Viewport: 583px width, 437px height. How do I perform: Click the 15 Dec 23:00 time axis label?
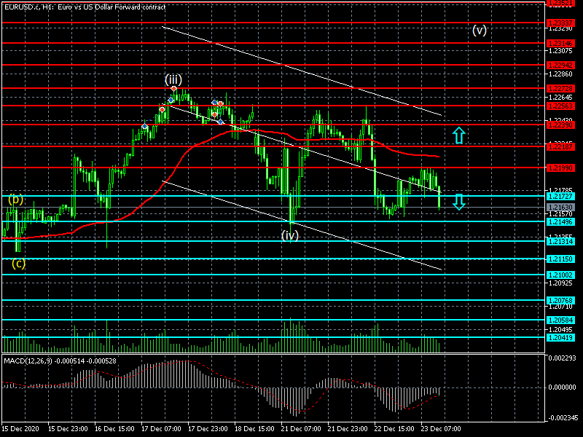pyautogui.click(x=68, y=428)
